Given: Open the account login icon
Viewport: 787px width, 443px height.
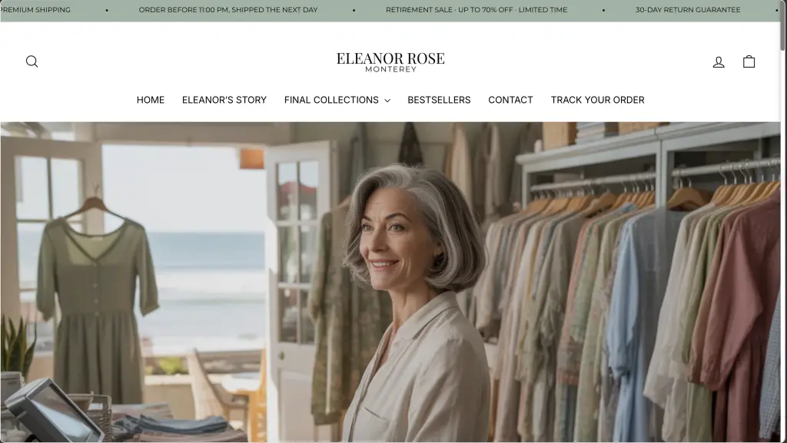Looking at the screenshot, I should click(x=719, y=61).
